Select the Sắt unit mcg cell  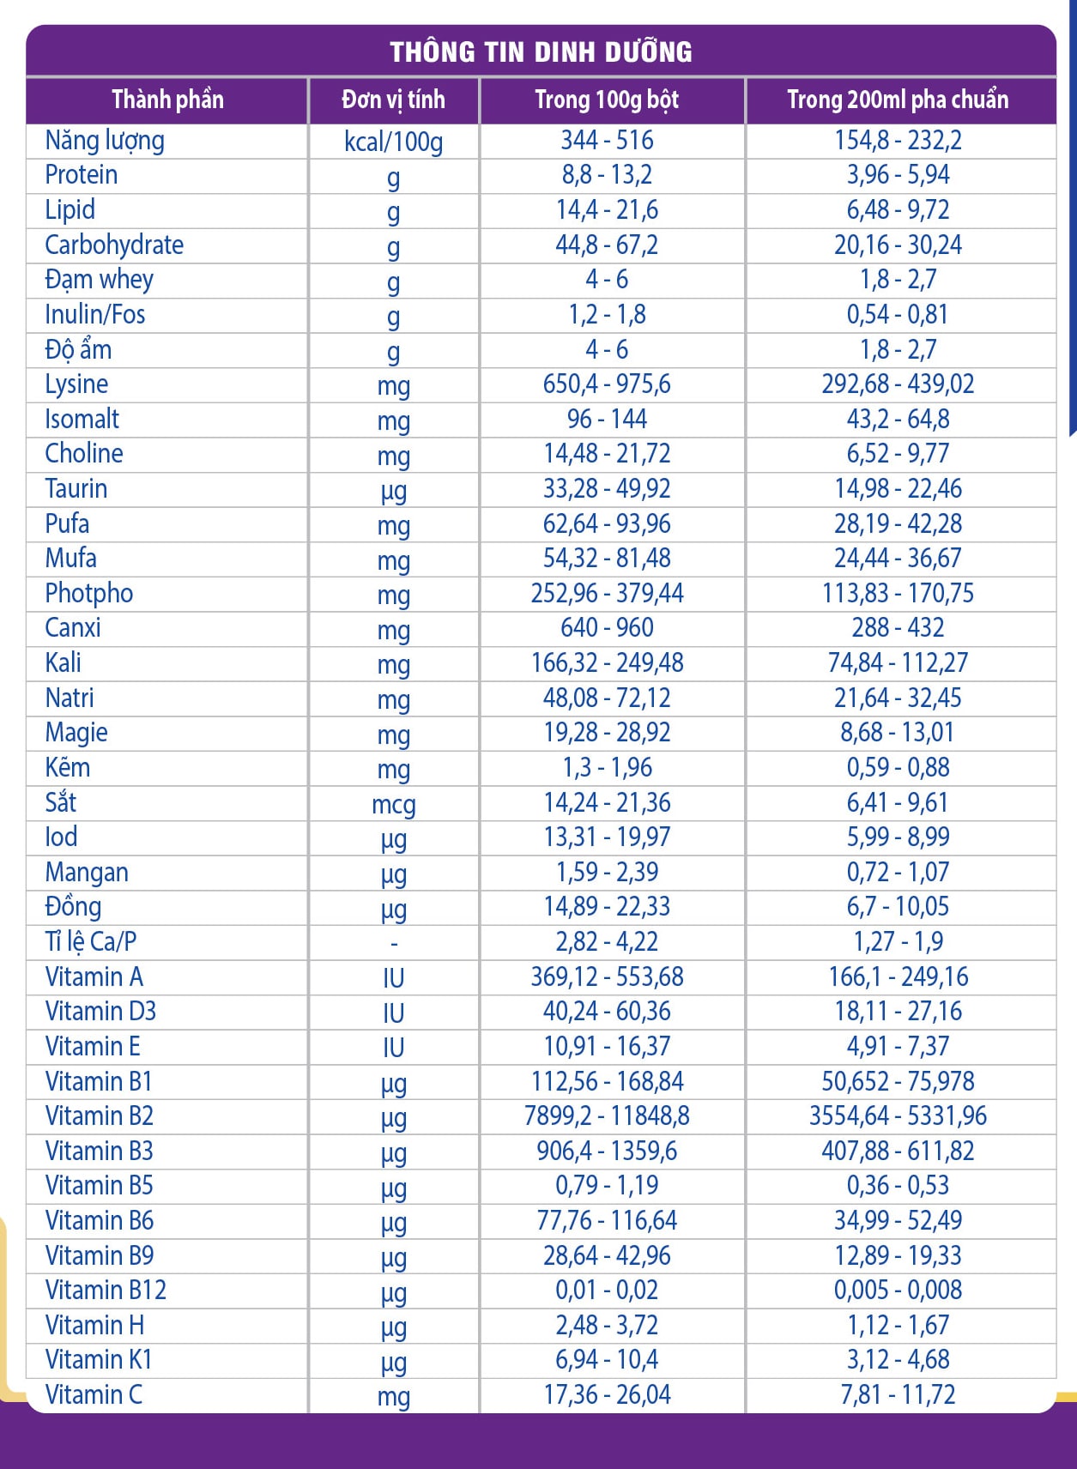point(393,805)
